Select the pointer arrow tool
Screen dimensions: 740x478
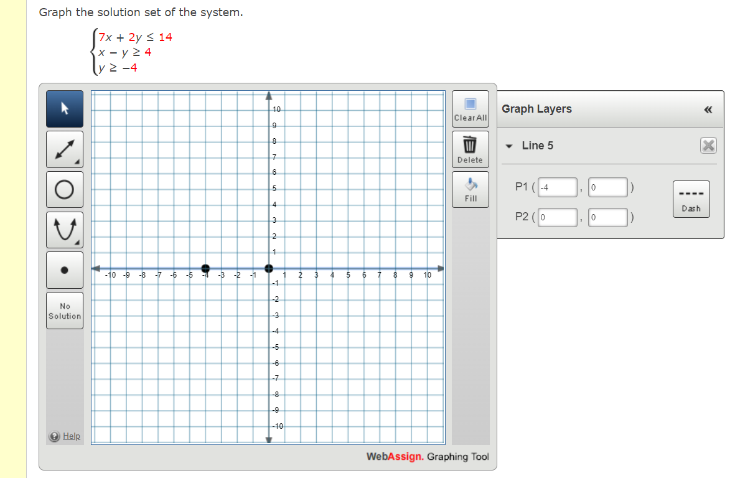coord(65,109)
